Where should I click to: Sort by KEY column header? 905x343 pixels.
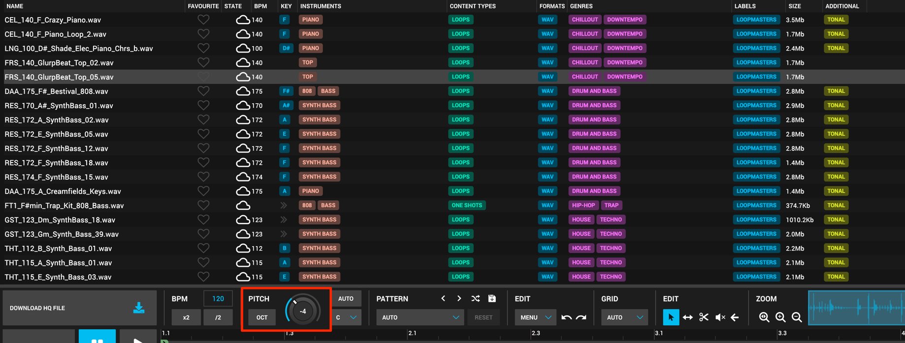(x=286, y=6)
